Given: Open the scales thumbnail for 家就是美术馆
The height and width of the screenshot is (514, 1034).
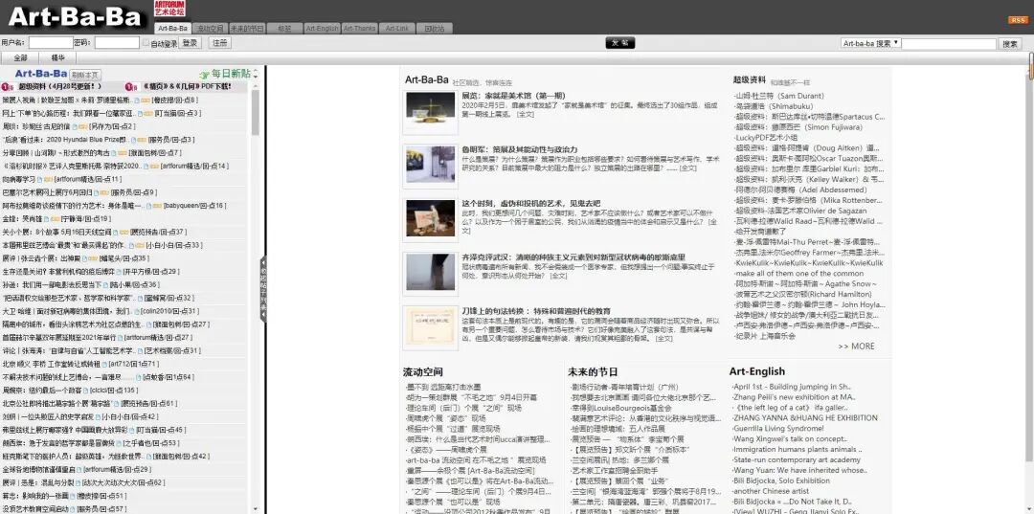Looking at the screenshot, I should (430, 111).
